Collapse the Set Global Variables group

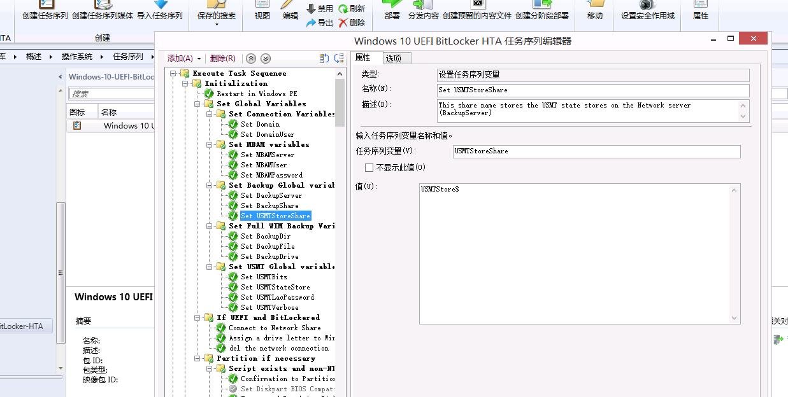(197, 104)
